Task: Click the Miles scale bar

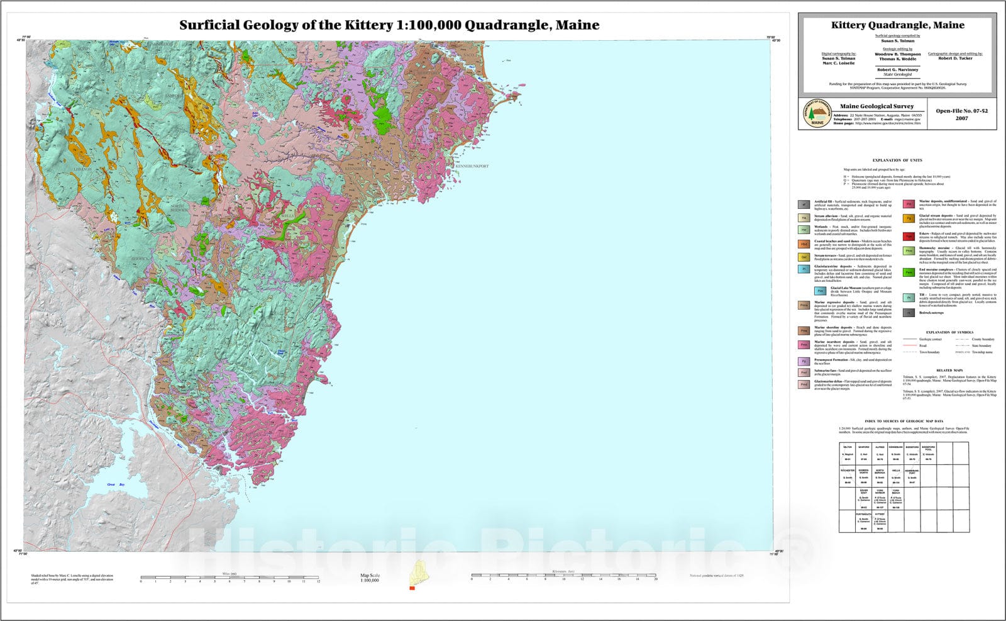Action: point(230,578)
